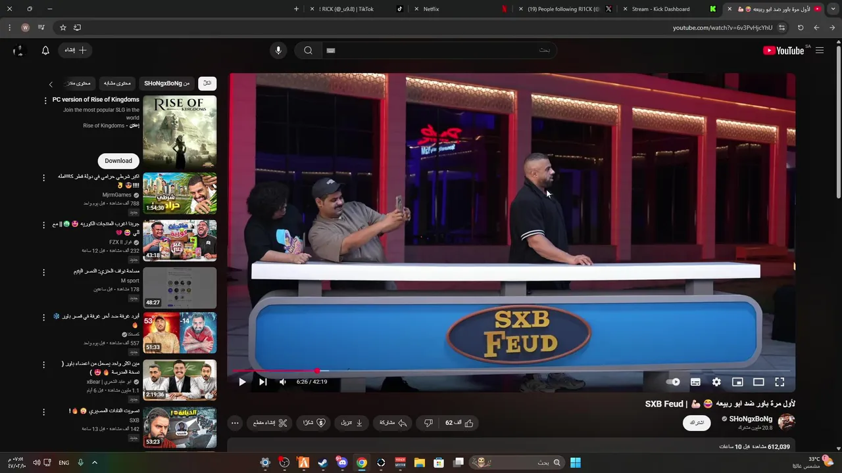Open options for Rise of Kingdoms ad
Viewport: 842px width, 473px height.
coord(45,101)
